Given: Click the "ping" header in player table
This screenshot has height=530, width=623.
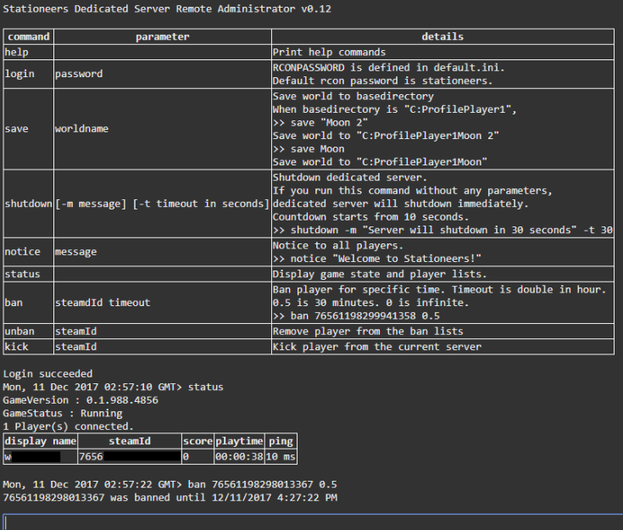Looking at the screenshot, I should click(x=279, y=442).
